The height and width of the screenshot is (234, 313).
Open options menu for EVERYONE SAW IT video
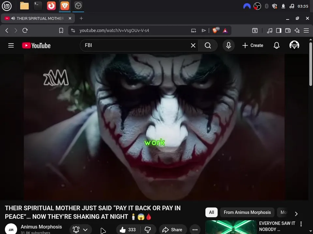301,224
